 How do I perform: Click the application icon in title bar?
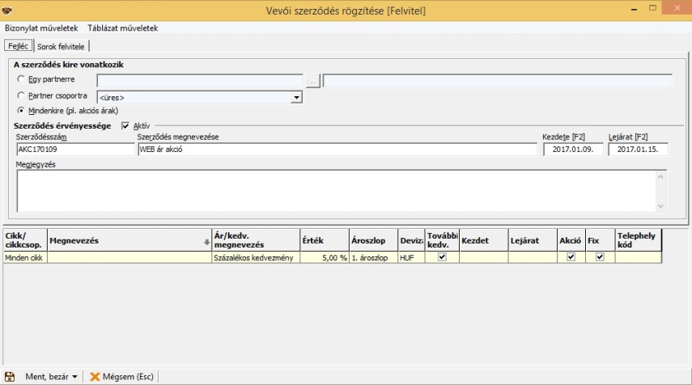[x=8, y=9]
